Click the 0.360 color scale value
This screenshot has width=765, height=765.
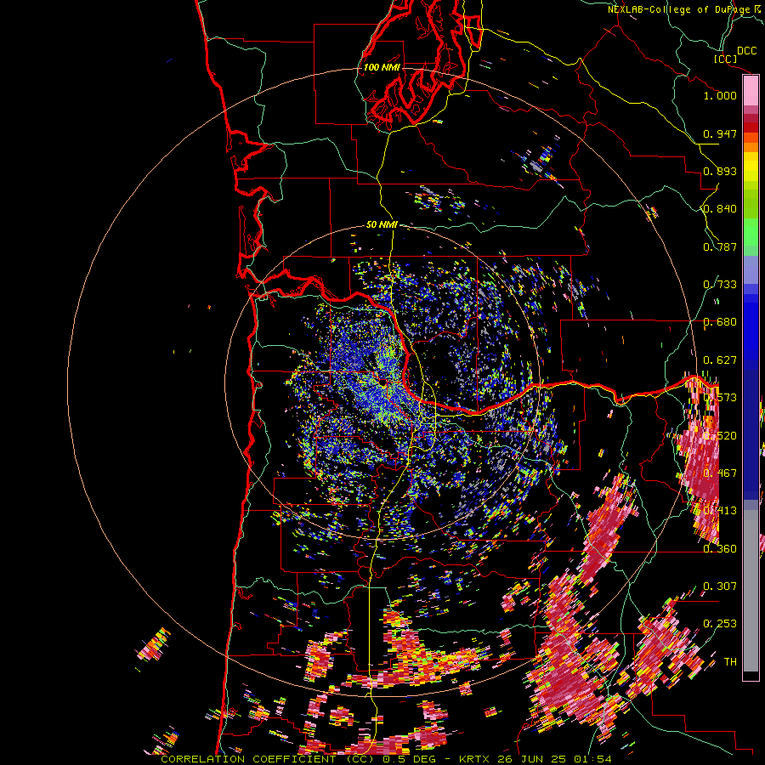pos(720,549)
